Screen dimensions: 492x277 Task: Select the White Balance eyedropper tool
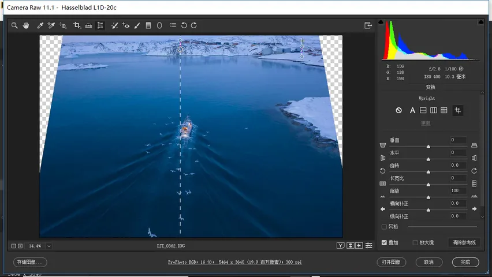[x=40, y=25]
